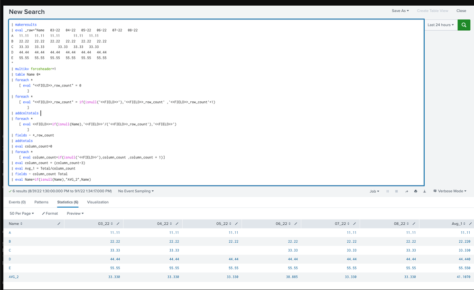This screenshot has width=474, height=290.
Task: Open the No Event Sampling dropdown
Action: pyautogui.click(x=136, y=191)
